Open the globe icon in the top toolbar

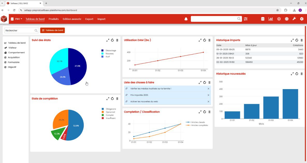[286, 19]
